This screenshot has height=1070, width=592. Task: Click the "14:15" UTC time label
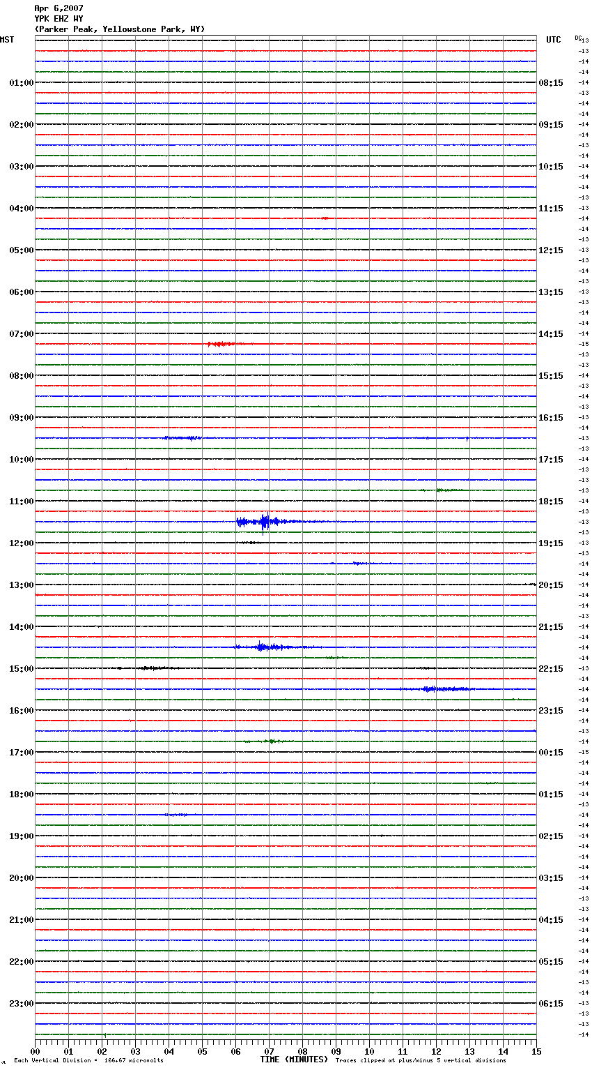[x=551, y=334]
